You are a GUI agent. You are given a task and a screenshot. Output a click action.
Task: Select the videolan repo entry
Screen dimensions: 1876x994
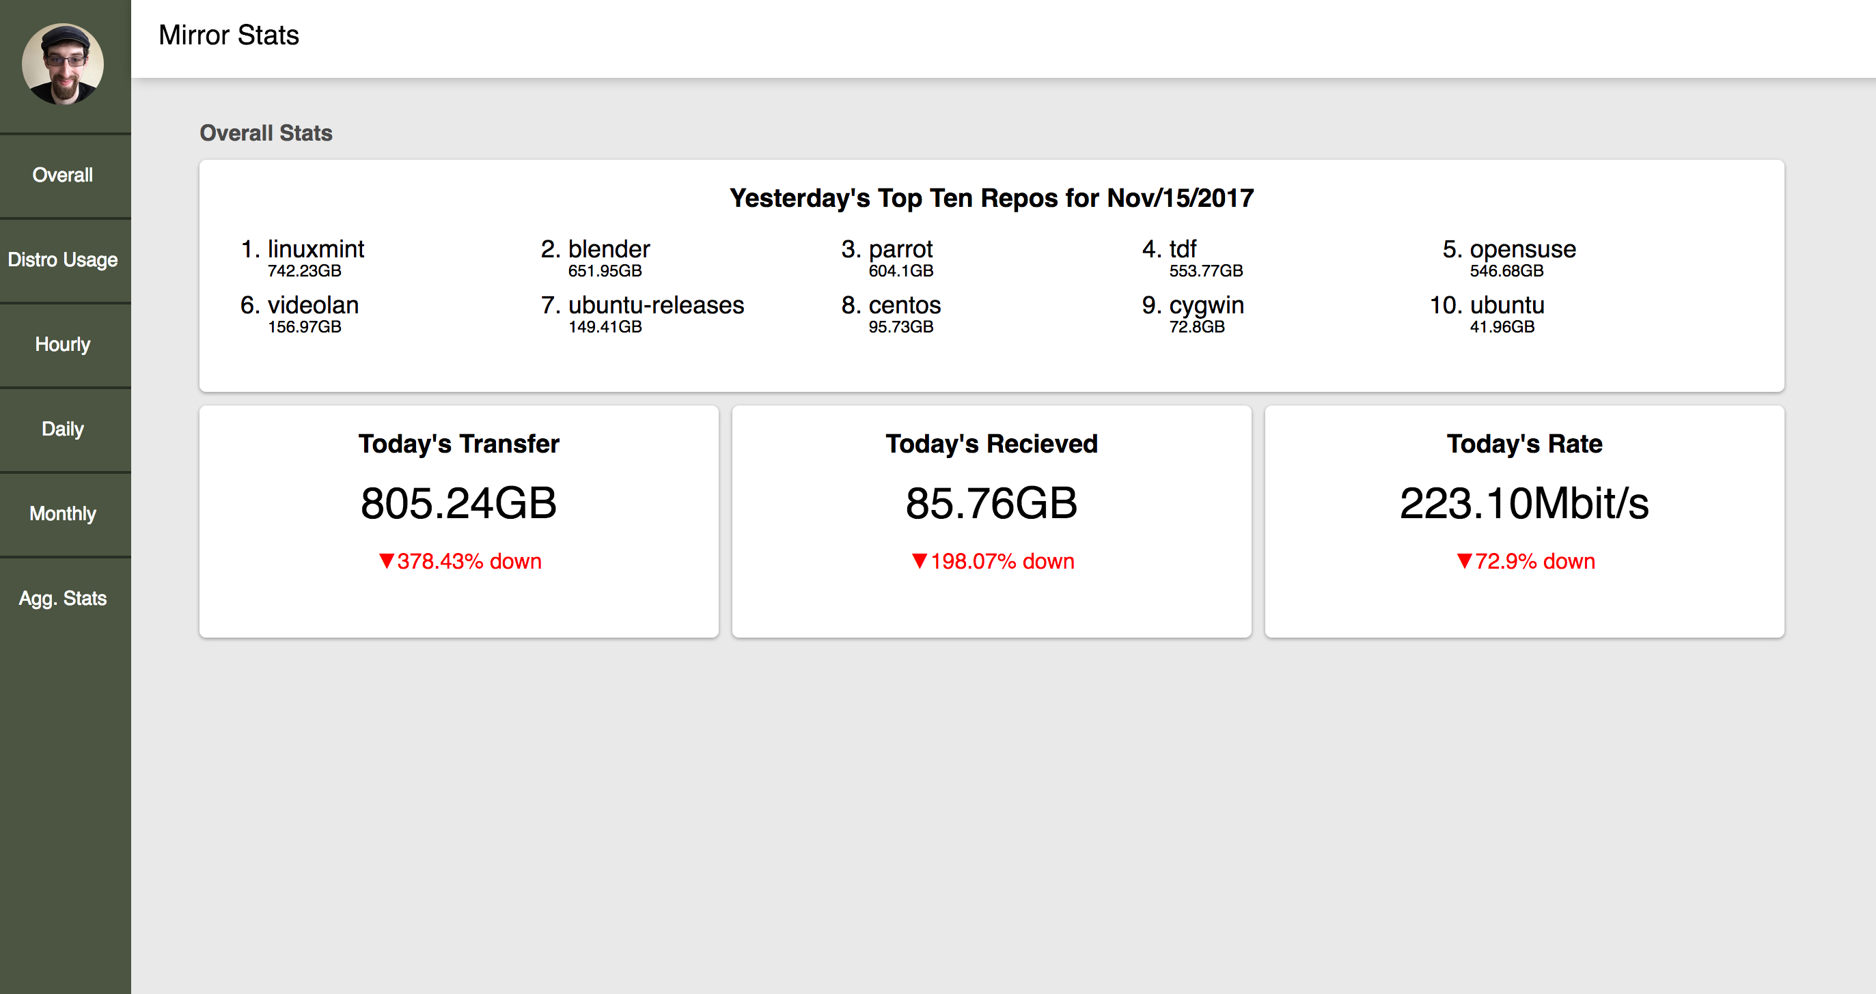click(313, 305)
